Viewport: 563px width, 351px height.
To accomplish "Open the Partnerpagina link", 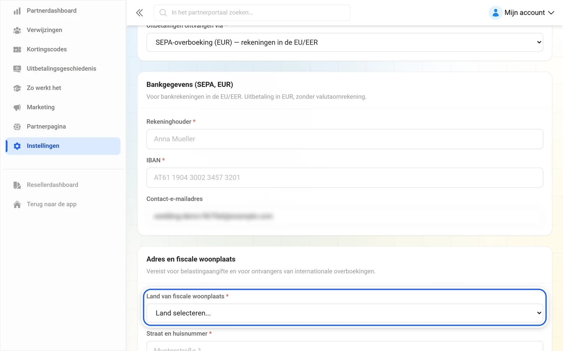I will (x=63, y=127).
